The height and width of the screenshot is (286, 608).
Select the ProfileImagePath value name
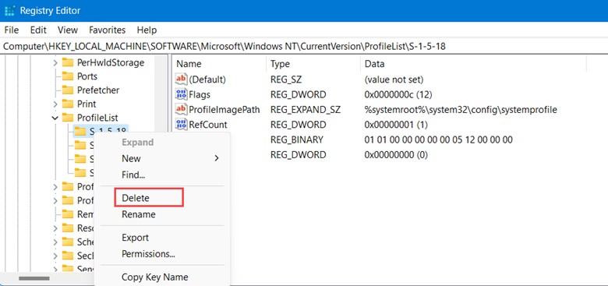(x=224, y=109)
